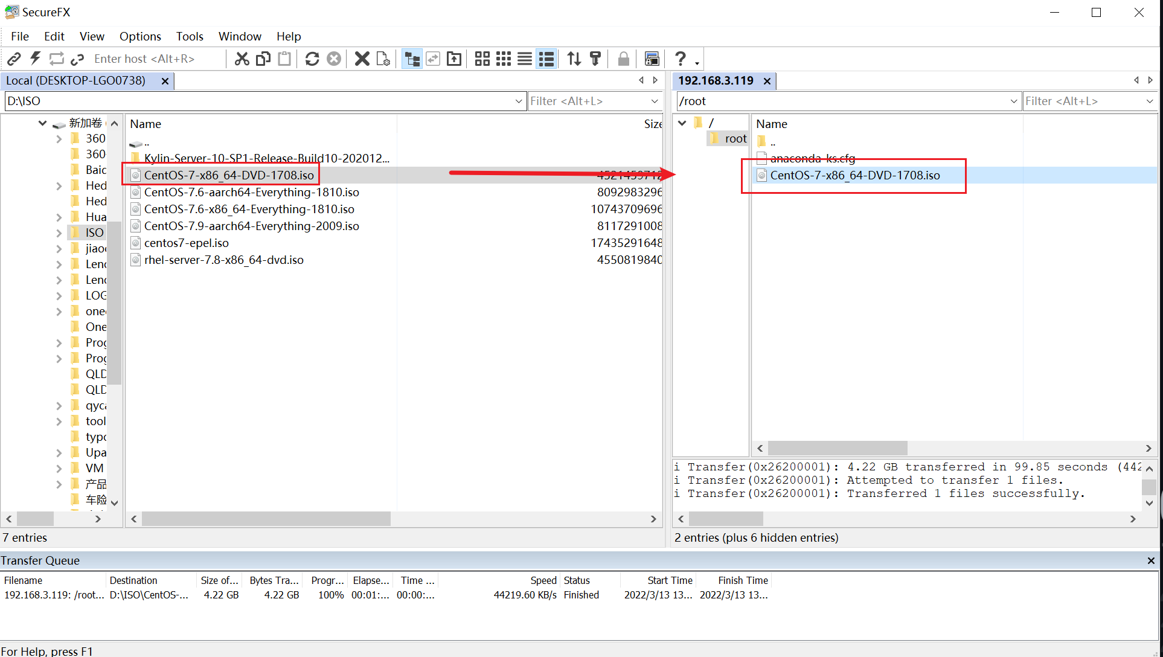Expand the tool folder in tree
Screen dimensions: 1163x657
point(59,421)
